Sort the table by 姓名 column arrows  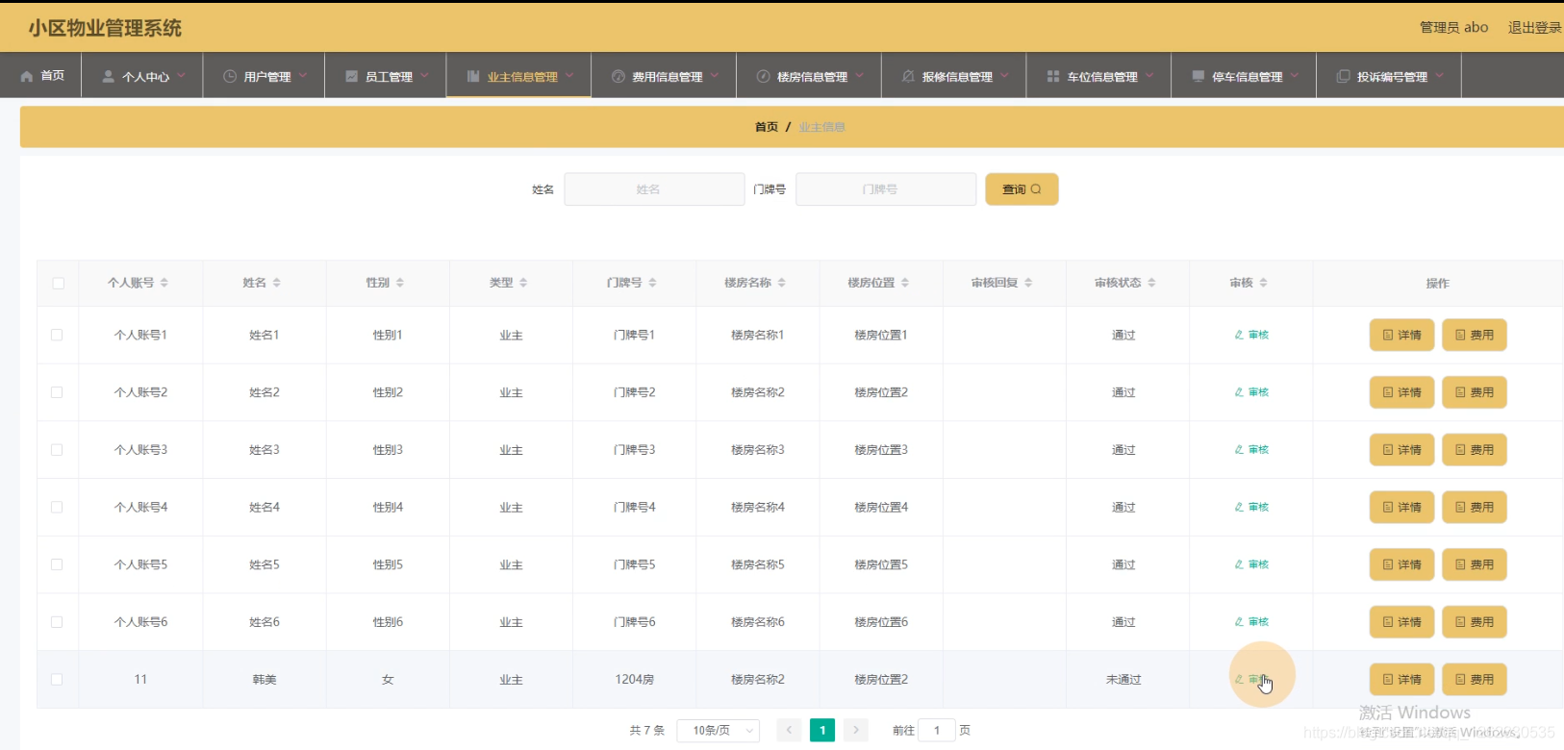point(277,283)
